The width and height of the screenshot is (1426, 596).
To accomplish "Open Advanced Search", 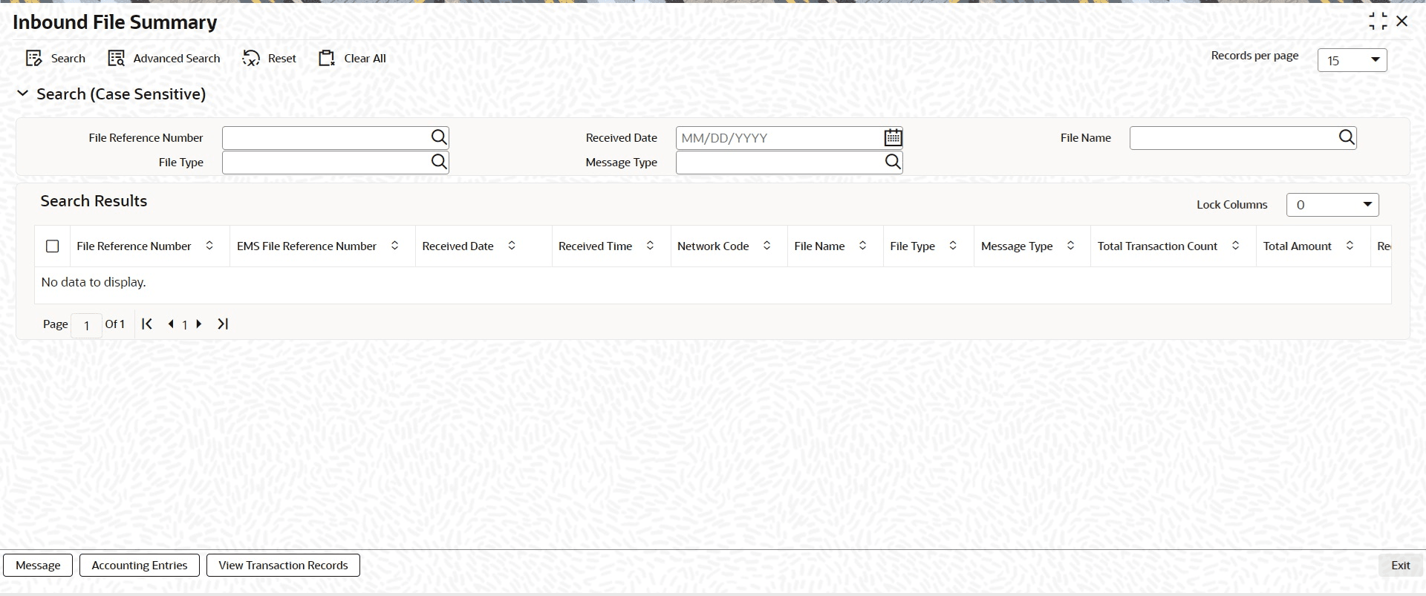I will point(164,59).
